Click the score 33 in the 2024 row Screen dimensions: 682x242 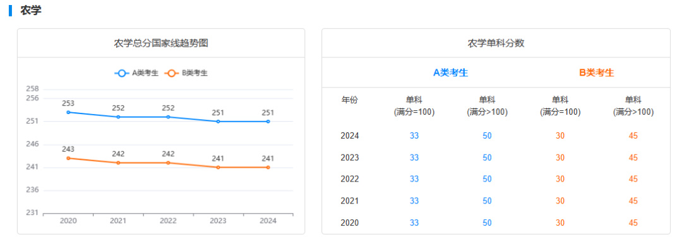[x=414, y=135]
